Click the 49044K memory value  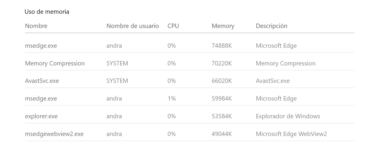[x=222, y=134]
